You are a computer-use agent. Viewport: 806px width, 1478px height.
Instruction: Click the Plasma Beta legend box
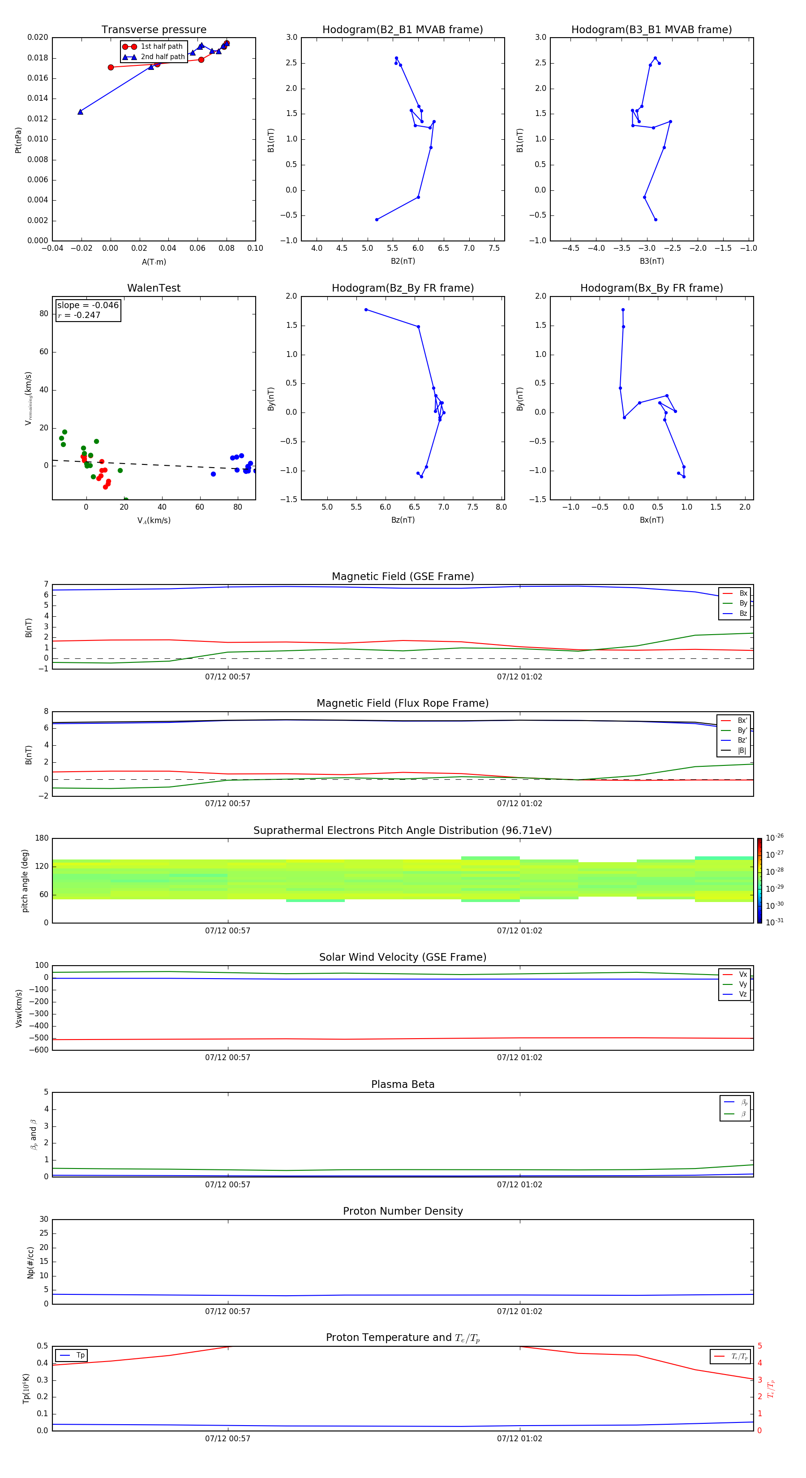735,1108
